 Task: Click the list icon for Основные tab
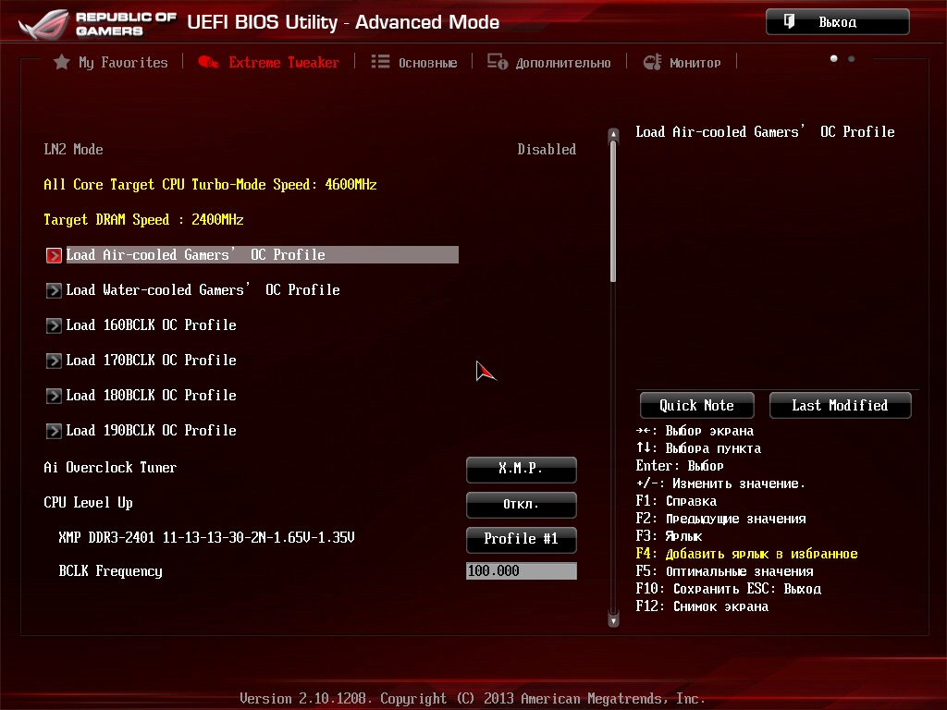[380, 62]
